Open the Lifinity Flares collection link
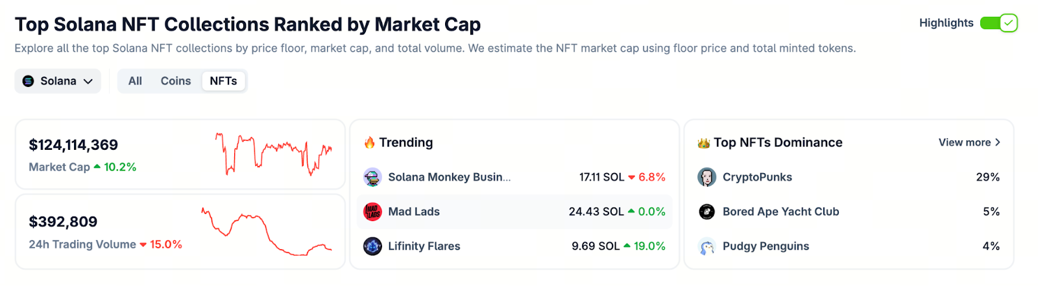 point(424,246)
